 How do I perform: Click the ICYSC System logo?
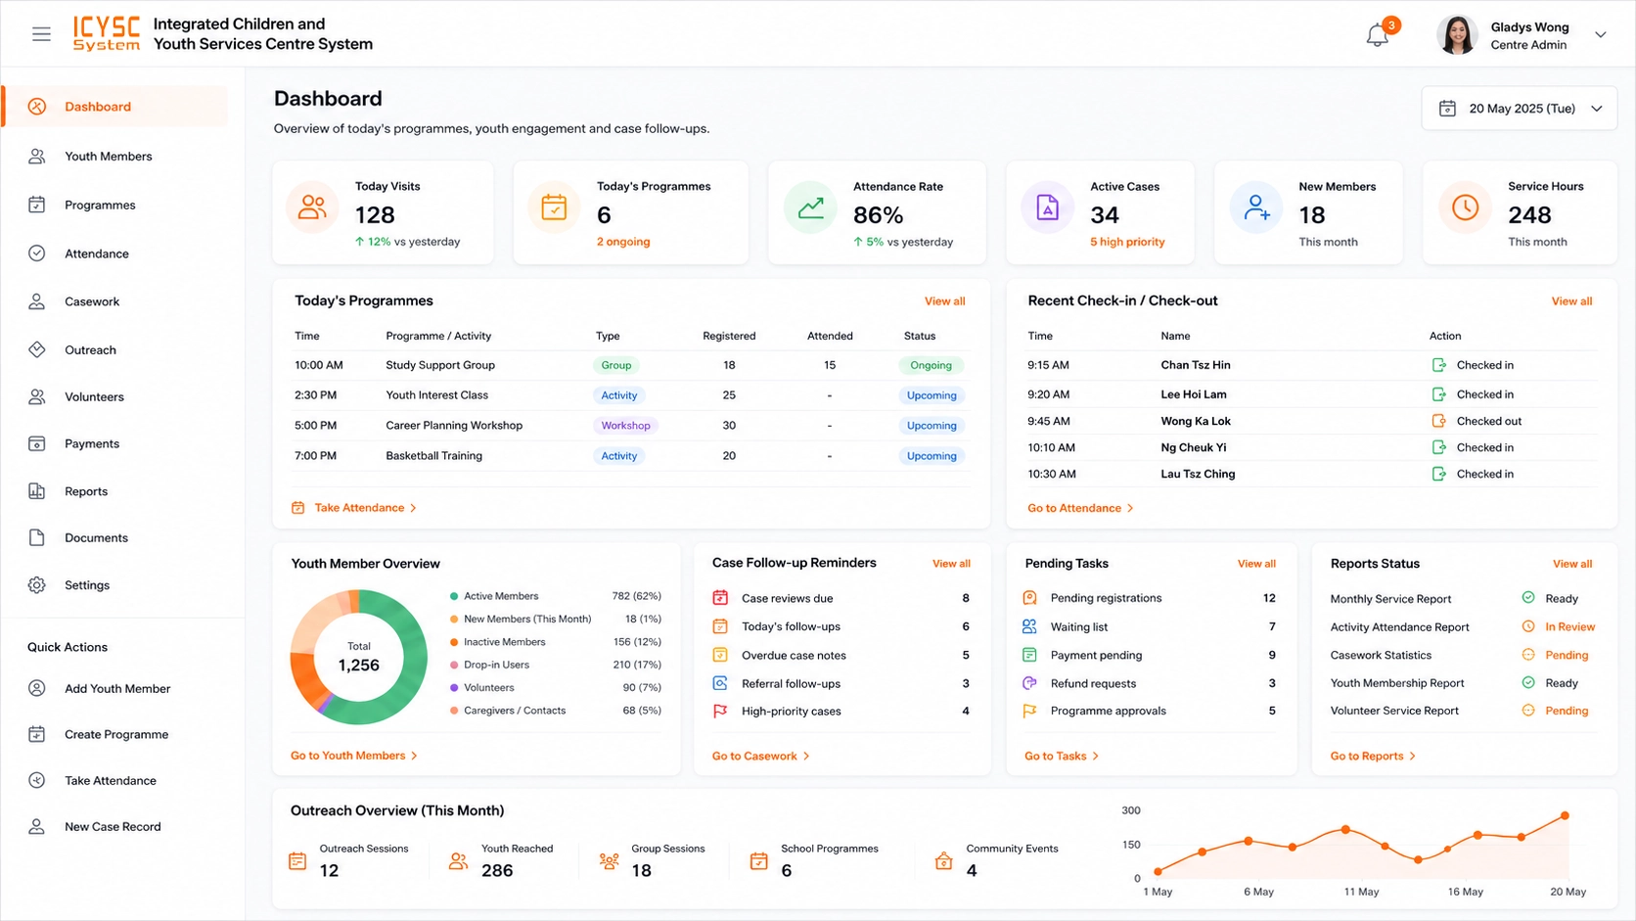point(106,33)
